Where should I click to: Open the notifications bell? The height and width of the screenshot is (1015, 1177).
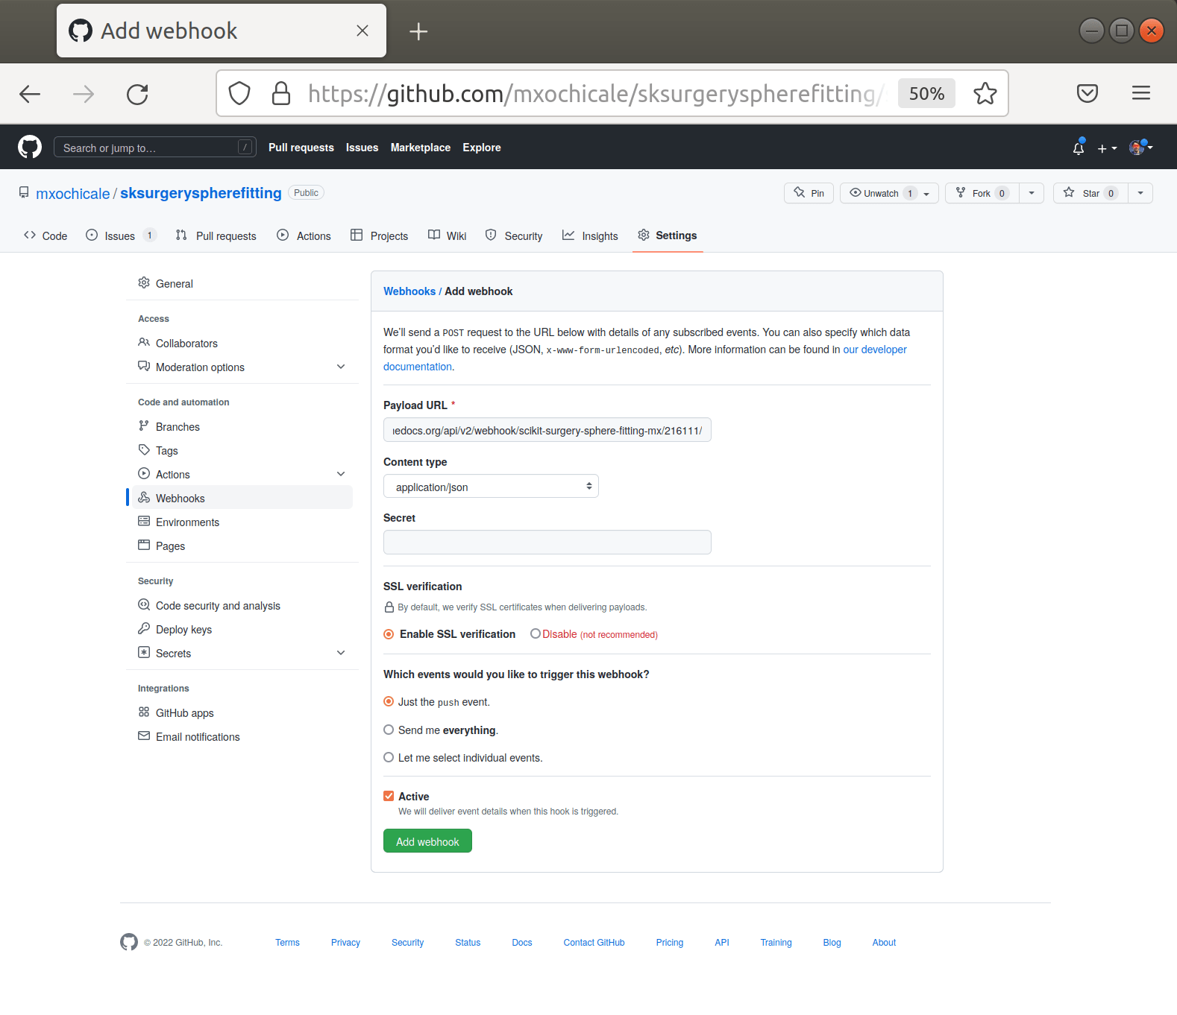pyautogui.click(x=1079, y=148)
